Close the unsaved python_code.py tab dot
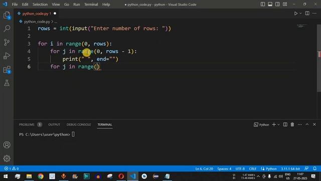321x181 pixels. click(55, 14)
